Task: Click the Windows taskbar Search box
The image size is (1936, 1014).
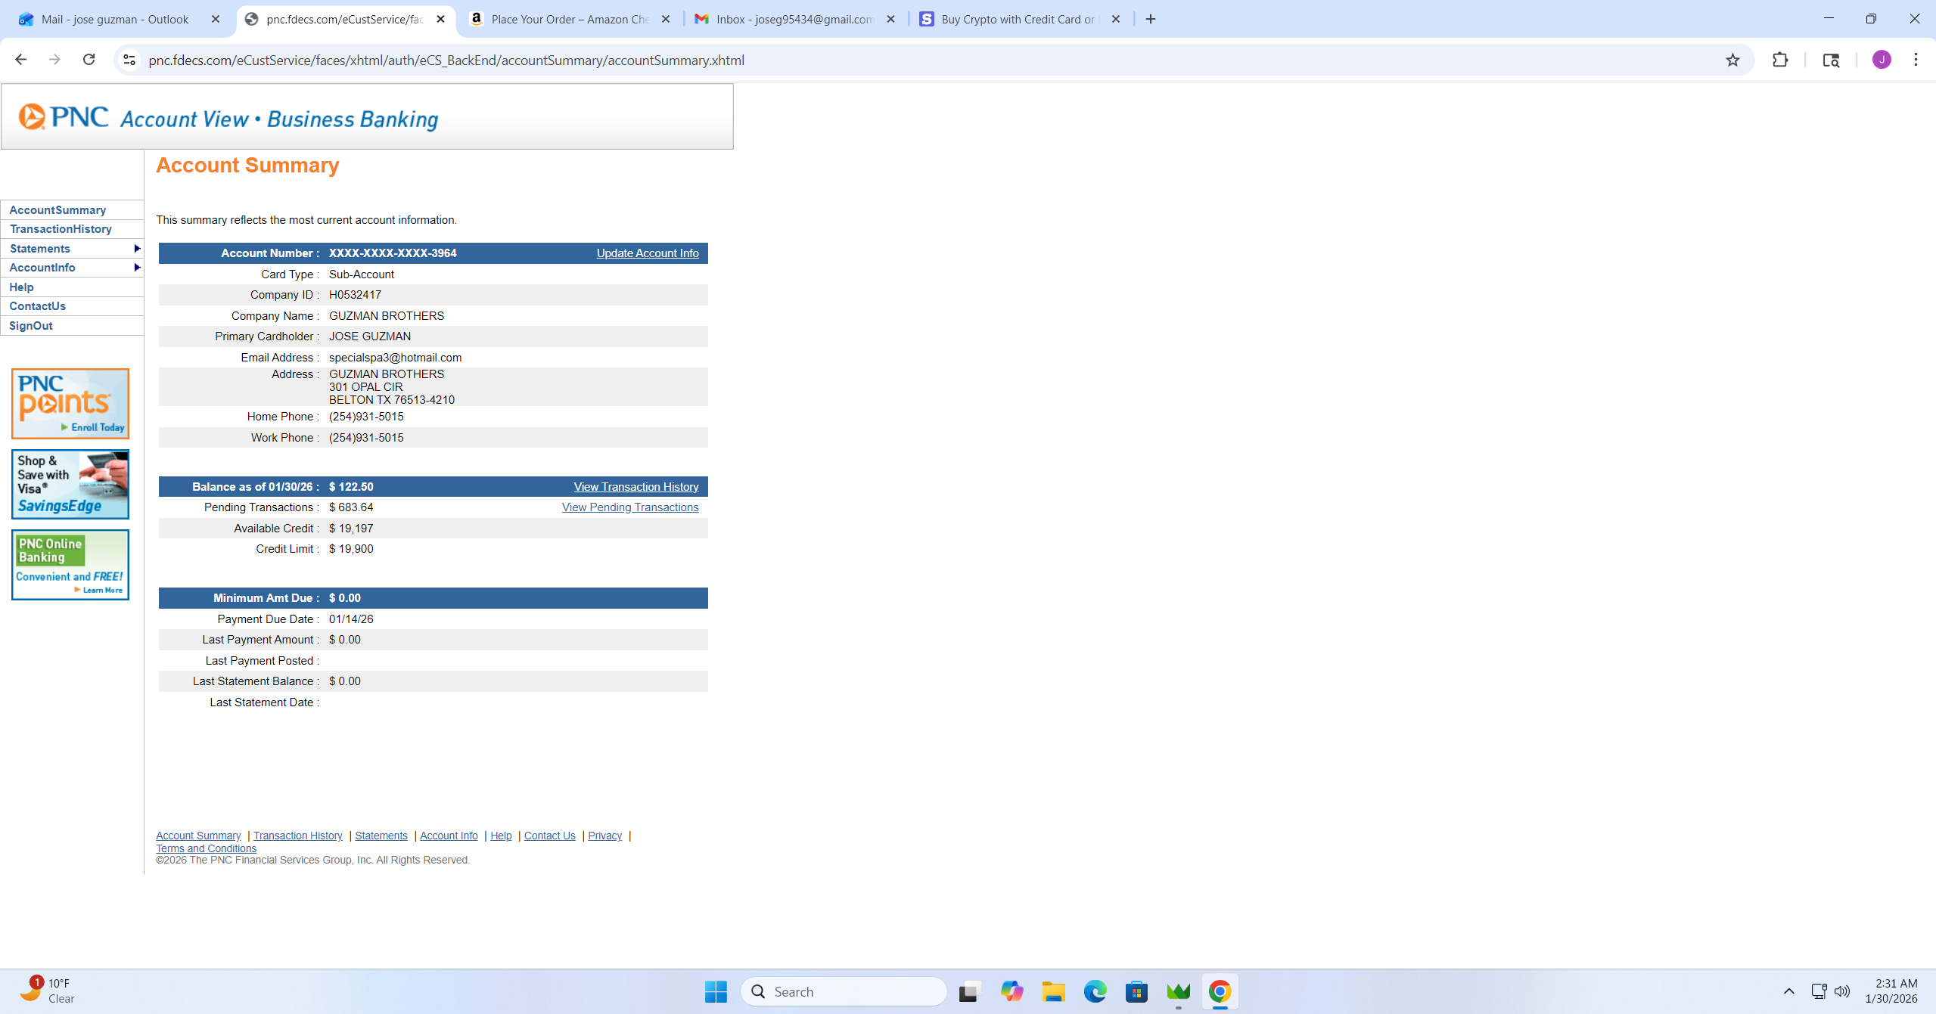Action: point(844,991)
